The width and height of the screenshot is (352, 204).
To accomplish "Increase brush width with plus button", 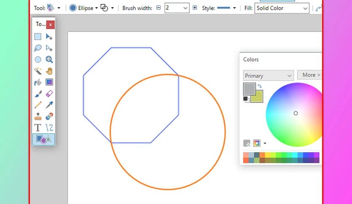I will point(195,8).
